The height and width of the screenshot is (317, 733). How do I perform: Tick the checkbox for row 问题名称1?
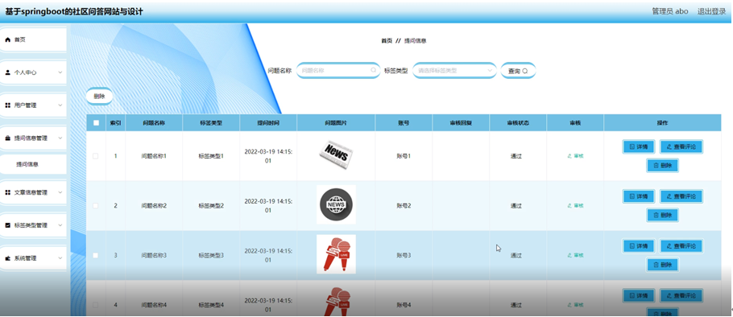click(96, 156)
